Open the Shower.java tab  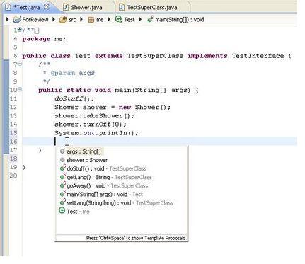pos(86,7)
